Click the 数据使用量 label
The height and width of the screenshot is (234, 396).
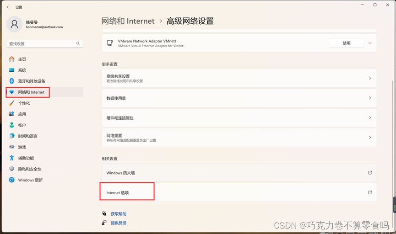(x=116, y=98)
